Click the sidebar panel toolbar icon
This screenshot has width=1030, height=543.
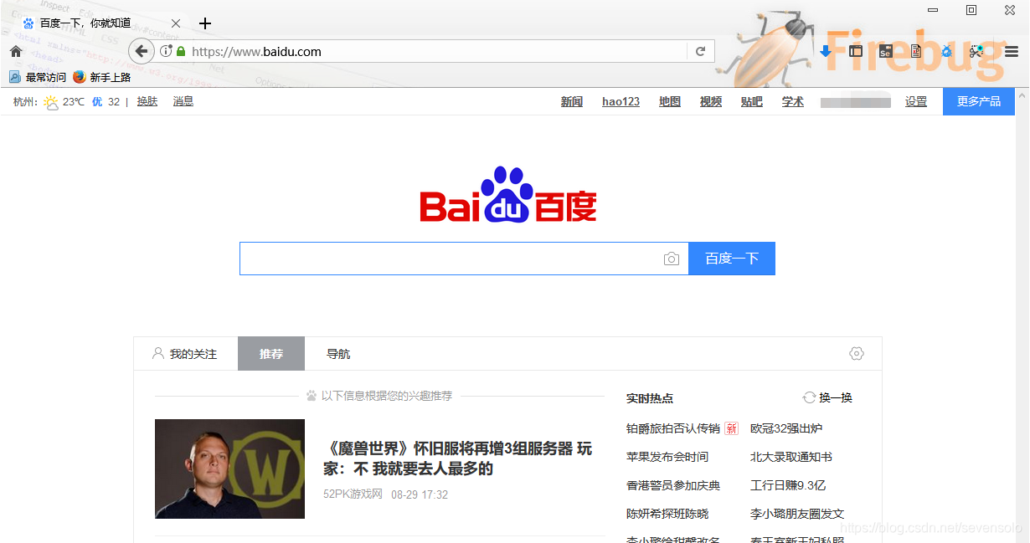pyautogui.click(x=856, y=51)
